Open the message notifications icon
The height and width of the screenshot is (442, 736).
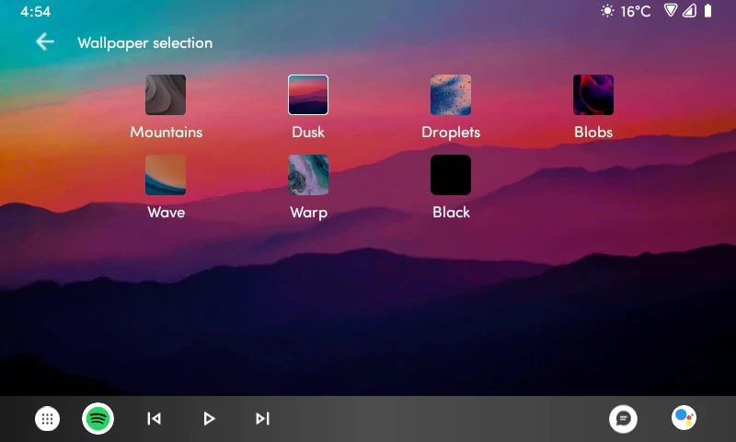[x=623, y=419]
